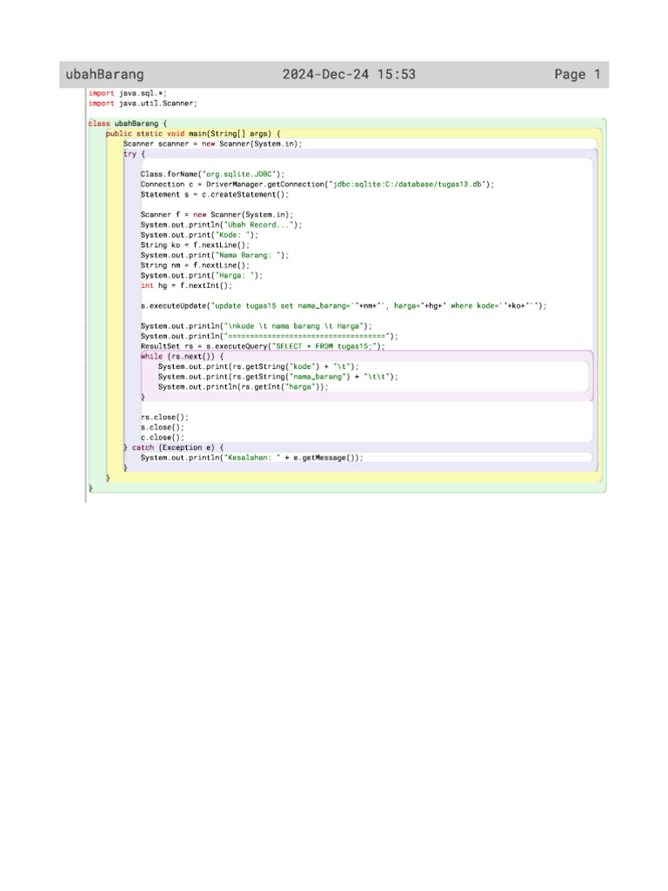The width and height of the screenshot is (668, 891).
Task: Click the String nm = f.nextLine() line
Action: (196, 265)
